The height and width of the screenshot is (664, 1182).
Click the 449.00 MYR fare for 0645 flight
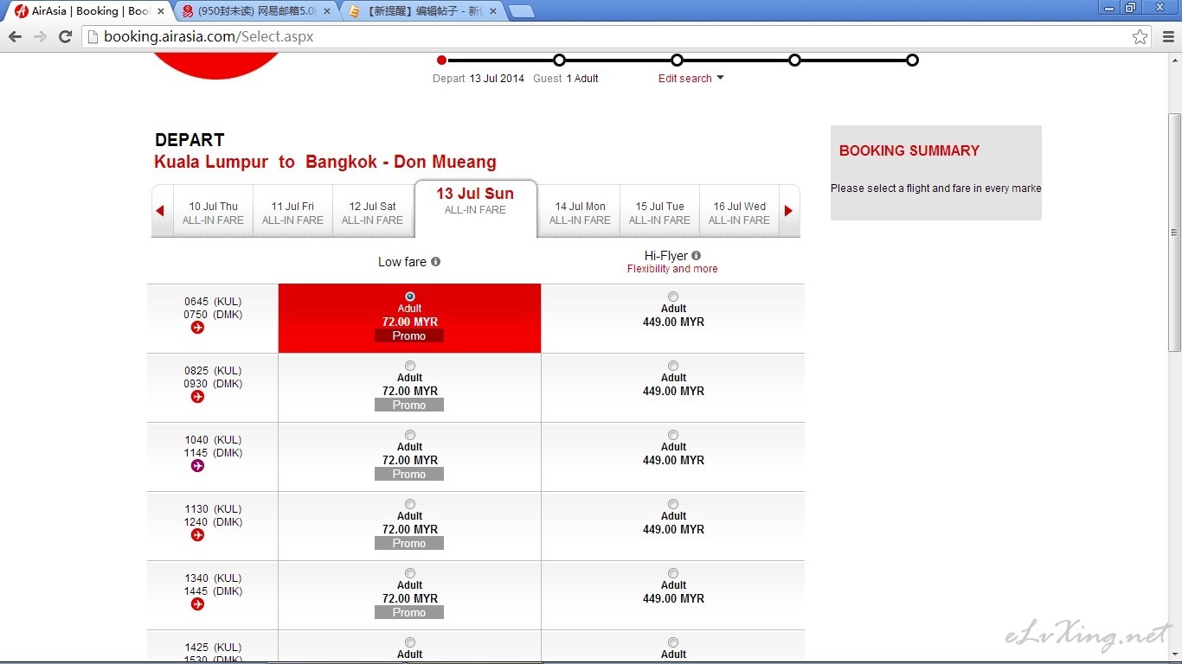(x=673, y=322)
